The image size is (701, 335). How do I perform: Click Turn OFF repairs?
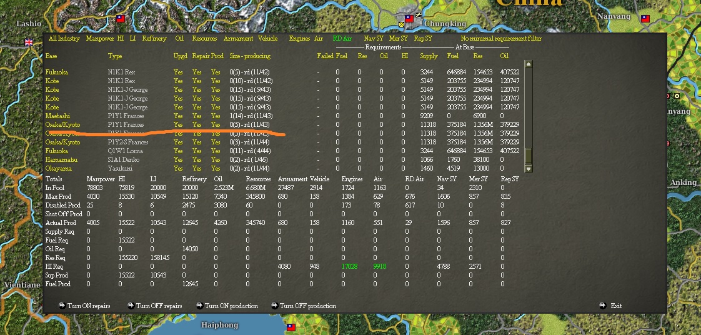click(x=159, y=306)
